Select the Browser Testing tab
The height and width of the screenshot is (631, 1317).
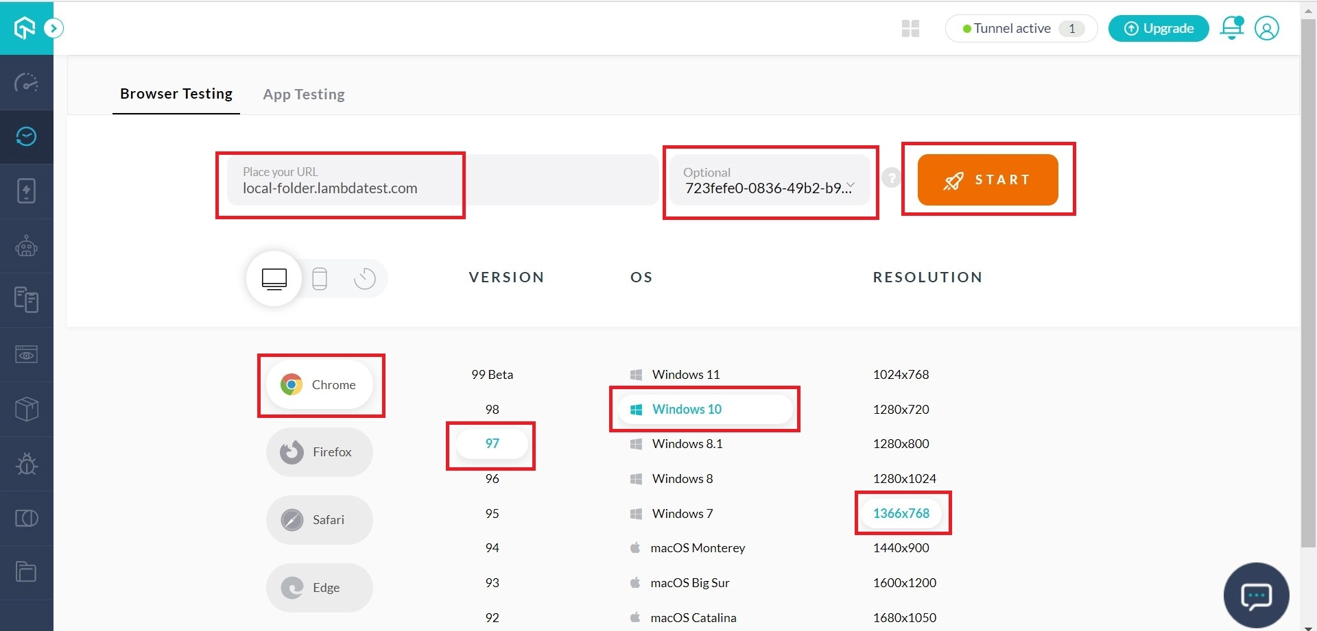point(176,94)
